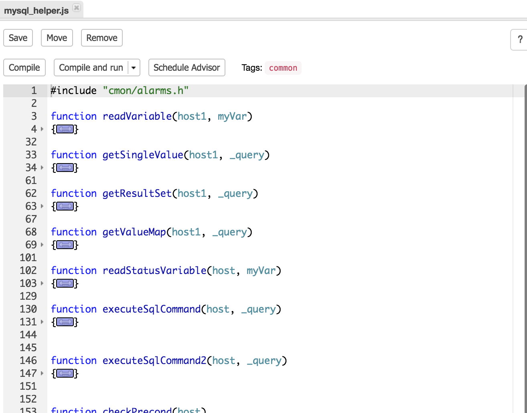Viewport: 527px width, 413px height.
Task: Click the getValueMap function name
Action: pos(134,232)
